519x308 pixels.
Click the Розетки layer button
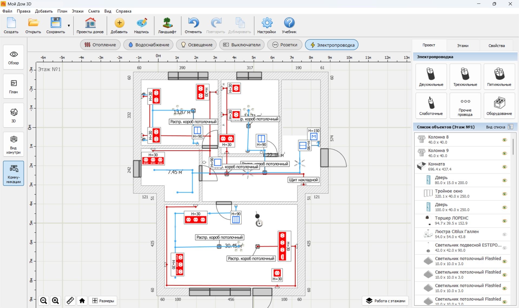point(285,45)
